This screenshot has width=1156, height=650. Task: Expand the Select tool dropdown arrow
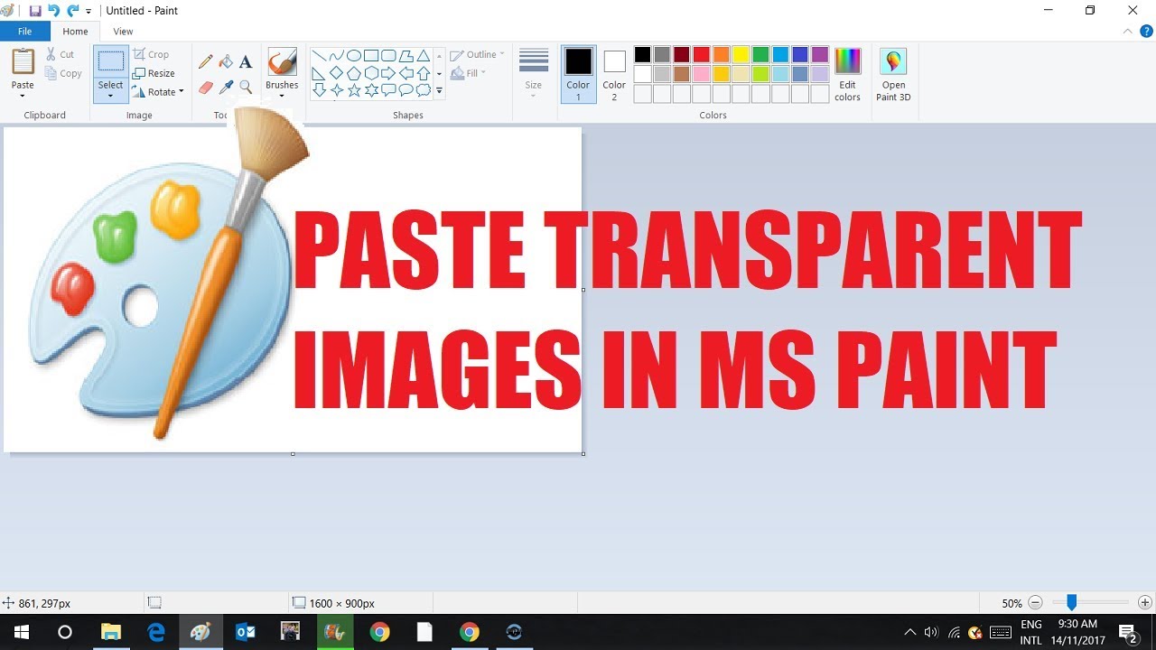click(x=110, y=96)
